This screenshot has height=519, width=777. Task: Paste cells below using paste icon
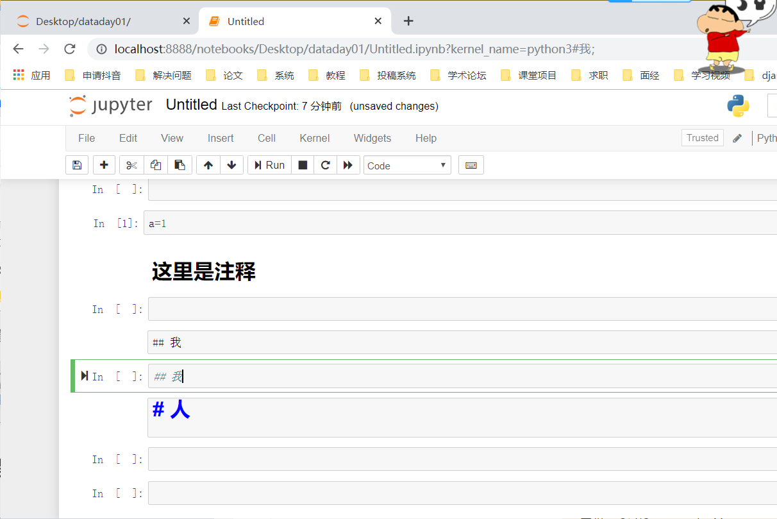(x=180, y=165)
